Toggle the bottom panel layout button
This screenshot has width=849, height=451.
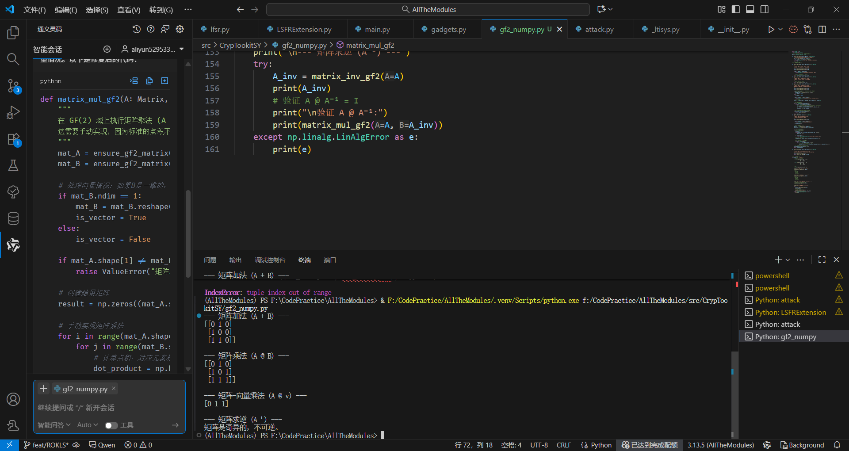tap(750, 9)
